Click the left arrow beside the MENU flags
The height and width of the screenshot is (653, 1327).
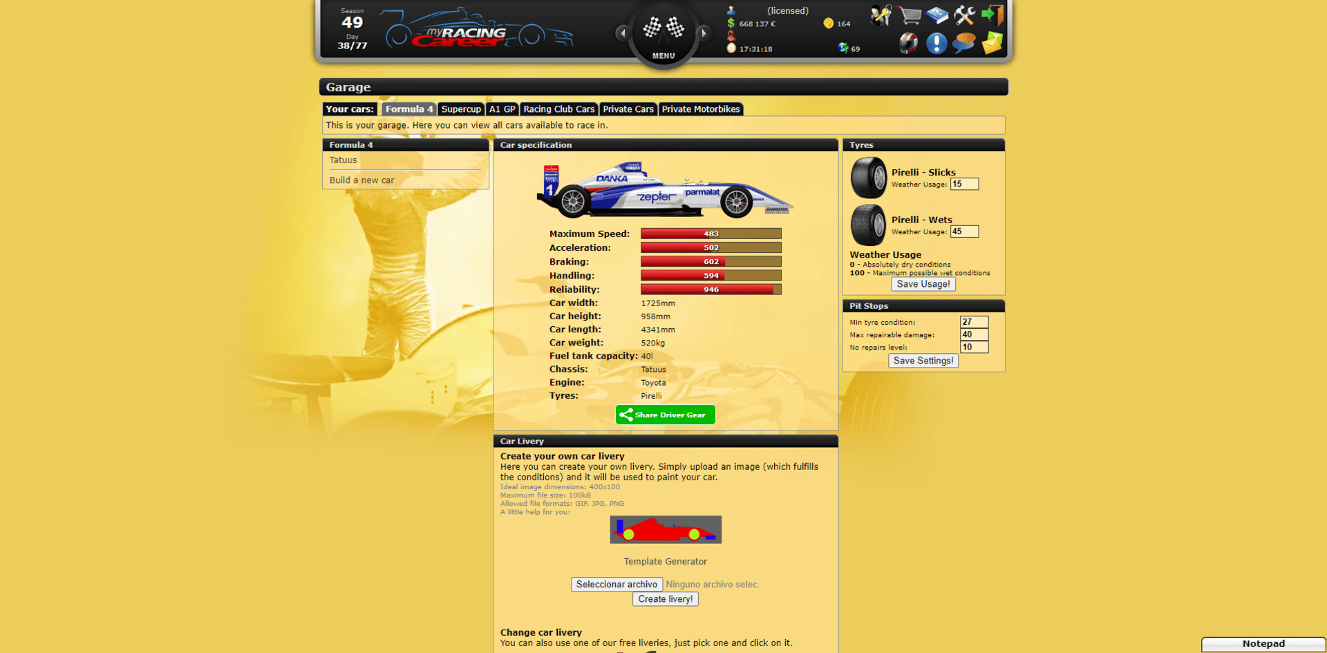click(x=623, y=32)
